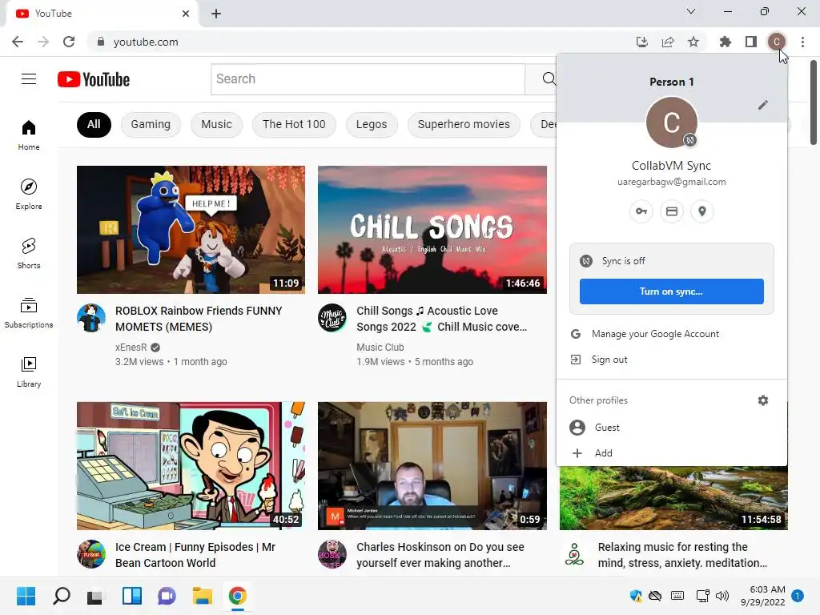Screen dimensions: 820x615
Task: Edit profile name pencil icon
Action: 763,105
